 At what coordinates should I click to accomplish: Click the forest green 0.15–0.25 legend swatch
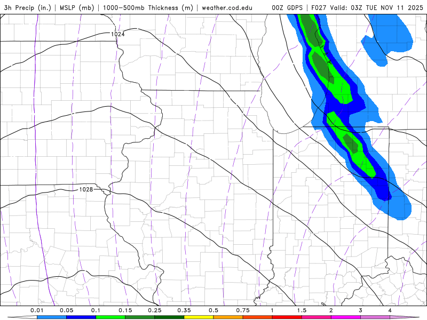click(x=140, y=317)
